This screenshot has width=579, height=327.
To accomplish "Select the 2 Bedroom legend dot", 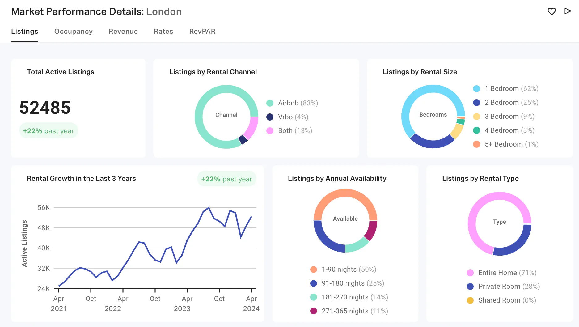I will click(476, 103).
